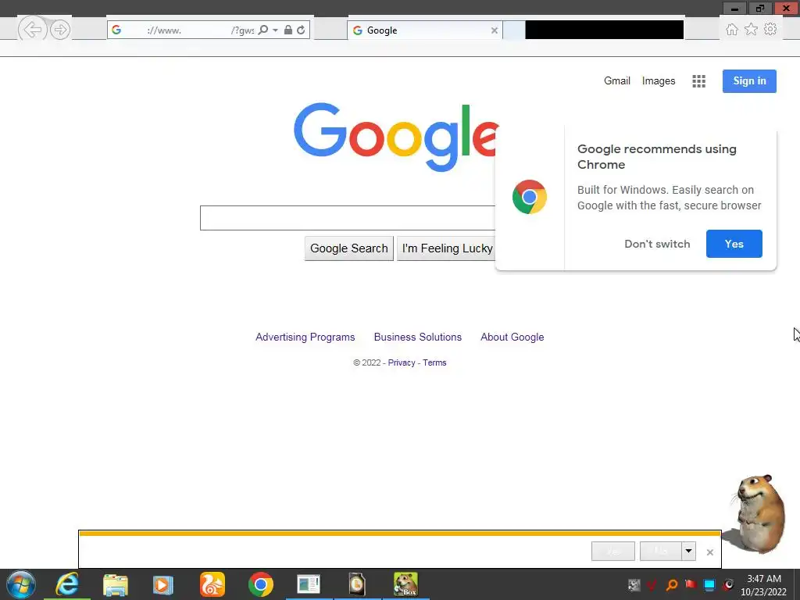Dismiss the yellow notification bar
The height and width of the screenshot is (600, 800).
point(709,552)
